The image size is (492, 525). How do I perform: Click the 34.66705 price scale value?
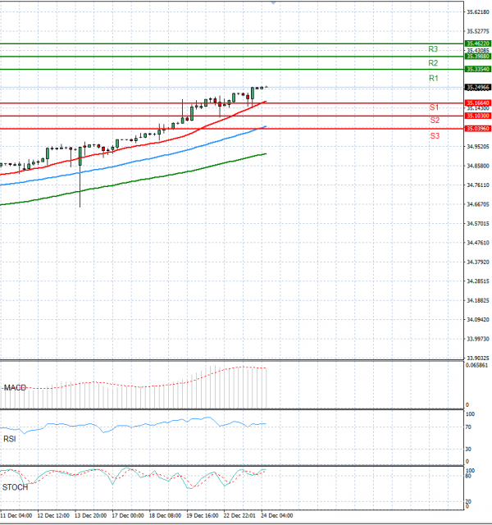(x=478, y=204)
